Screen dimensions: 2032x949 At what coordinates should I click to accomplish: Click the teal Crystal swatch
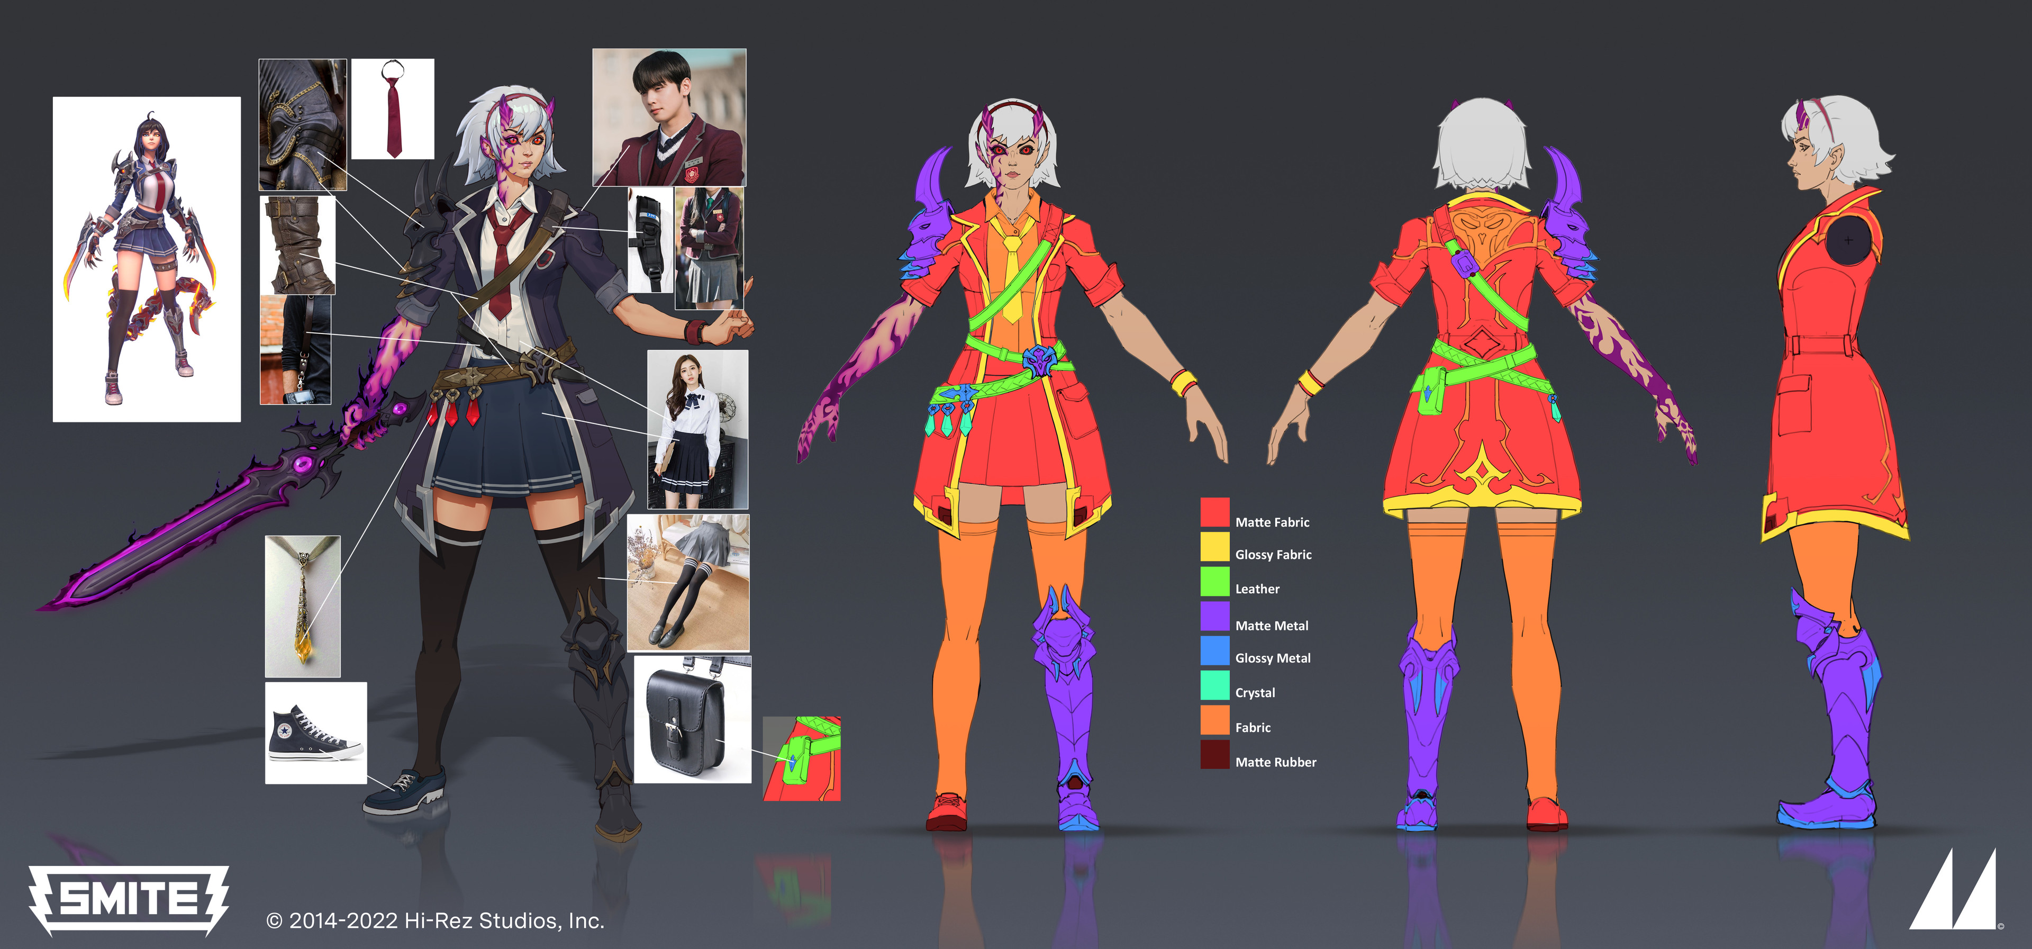pos(1215,685)
